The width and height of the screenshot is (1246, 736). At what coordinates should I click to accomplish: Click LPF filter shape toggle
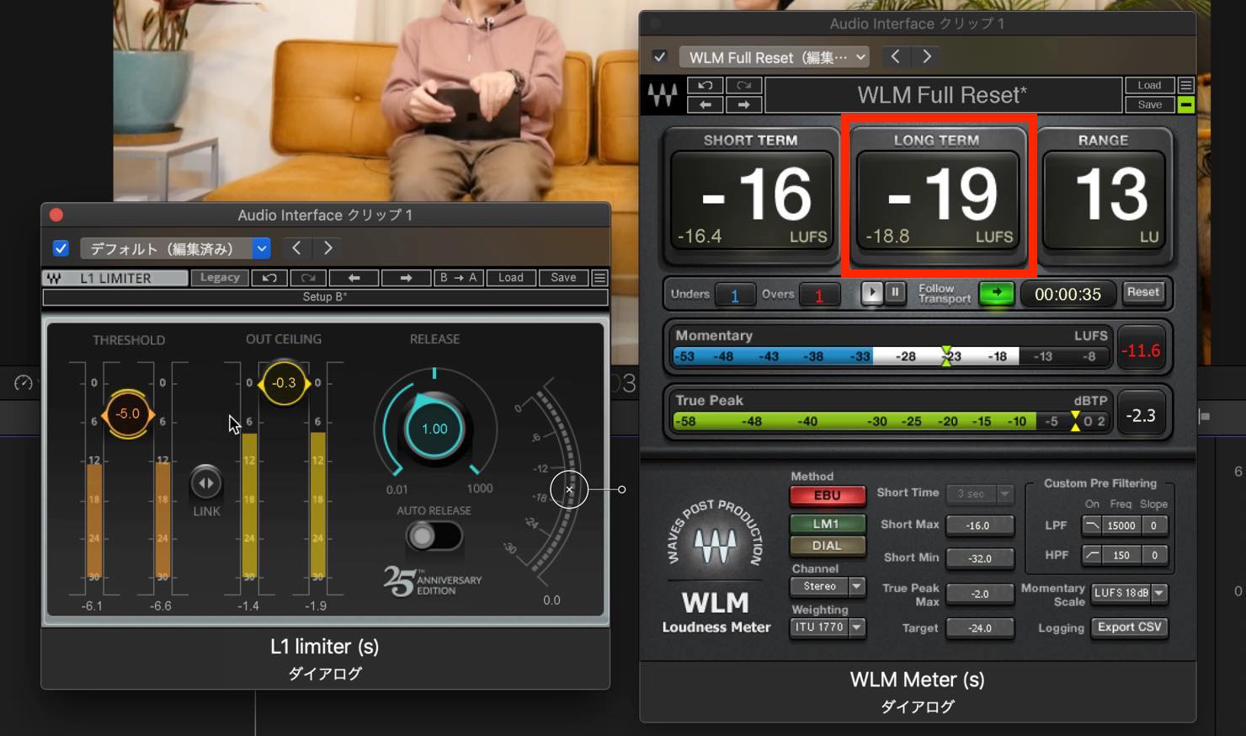click(1091, 525)
